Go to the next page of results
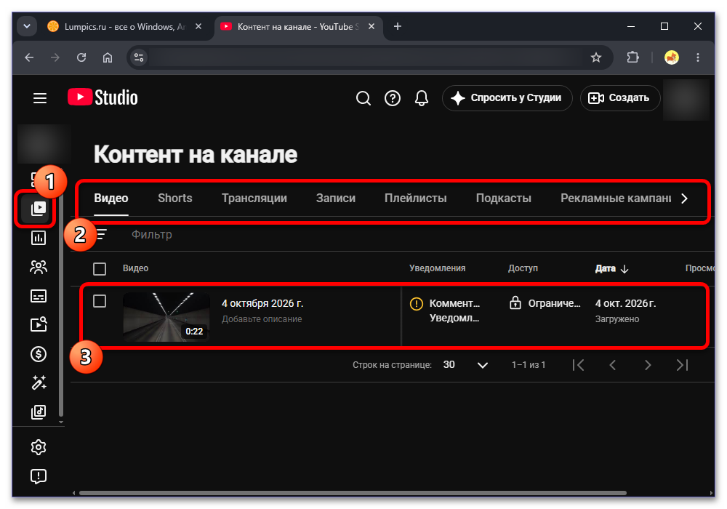The image size is (727, 509). (x=648, y=365)
